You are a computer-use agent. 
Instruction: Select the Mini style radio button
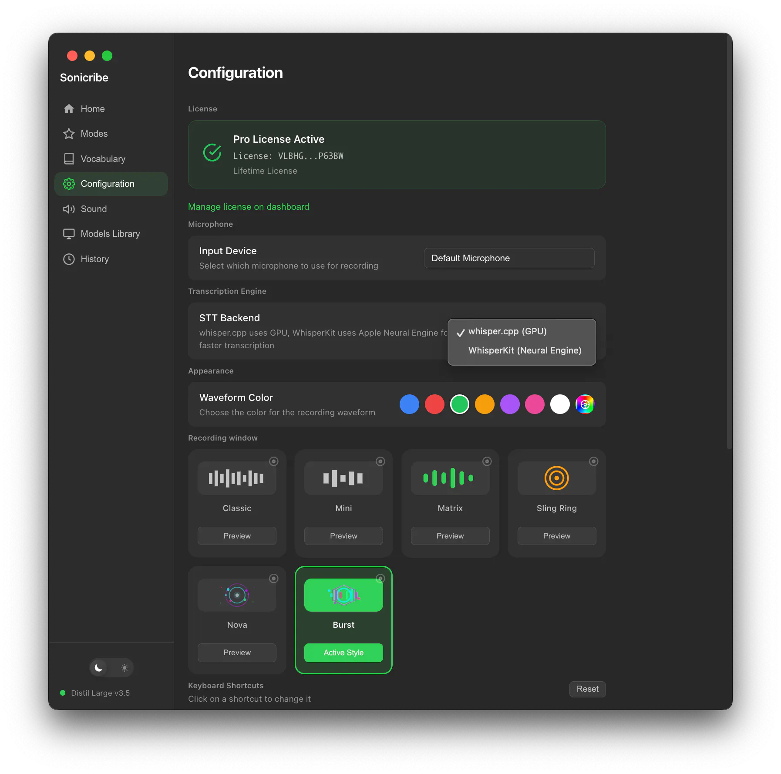[380, 461]
